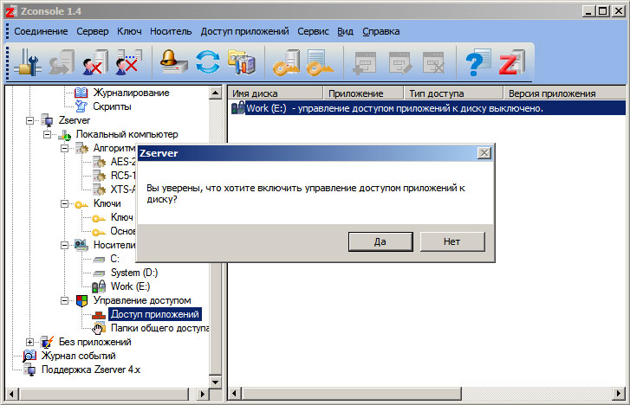Close the Zserver dialog

pyautogui.click(x=484, y=153)
